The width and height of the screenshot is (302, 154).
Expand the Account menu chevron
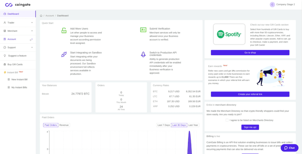pyautogui.click(x=32, y=39)
